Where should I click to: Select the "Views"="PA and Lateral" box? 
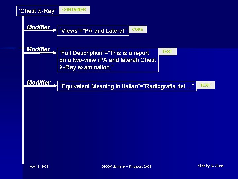click(93, 31)
